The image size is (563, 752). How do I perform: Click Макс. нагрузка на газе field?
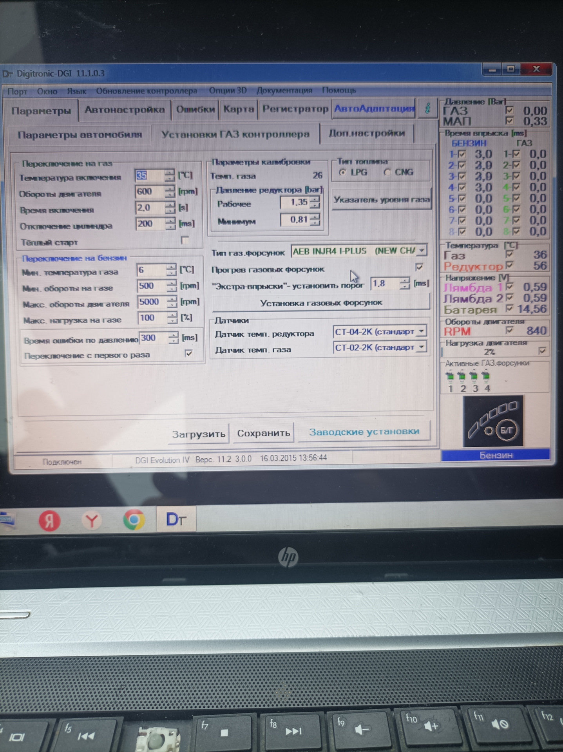tap(152, 318)
